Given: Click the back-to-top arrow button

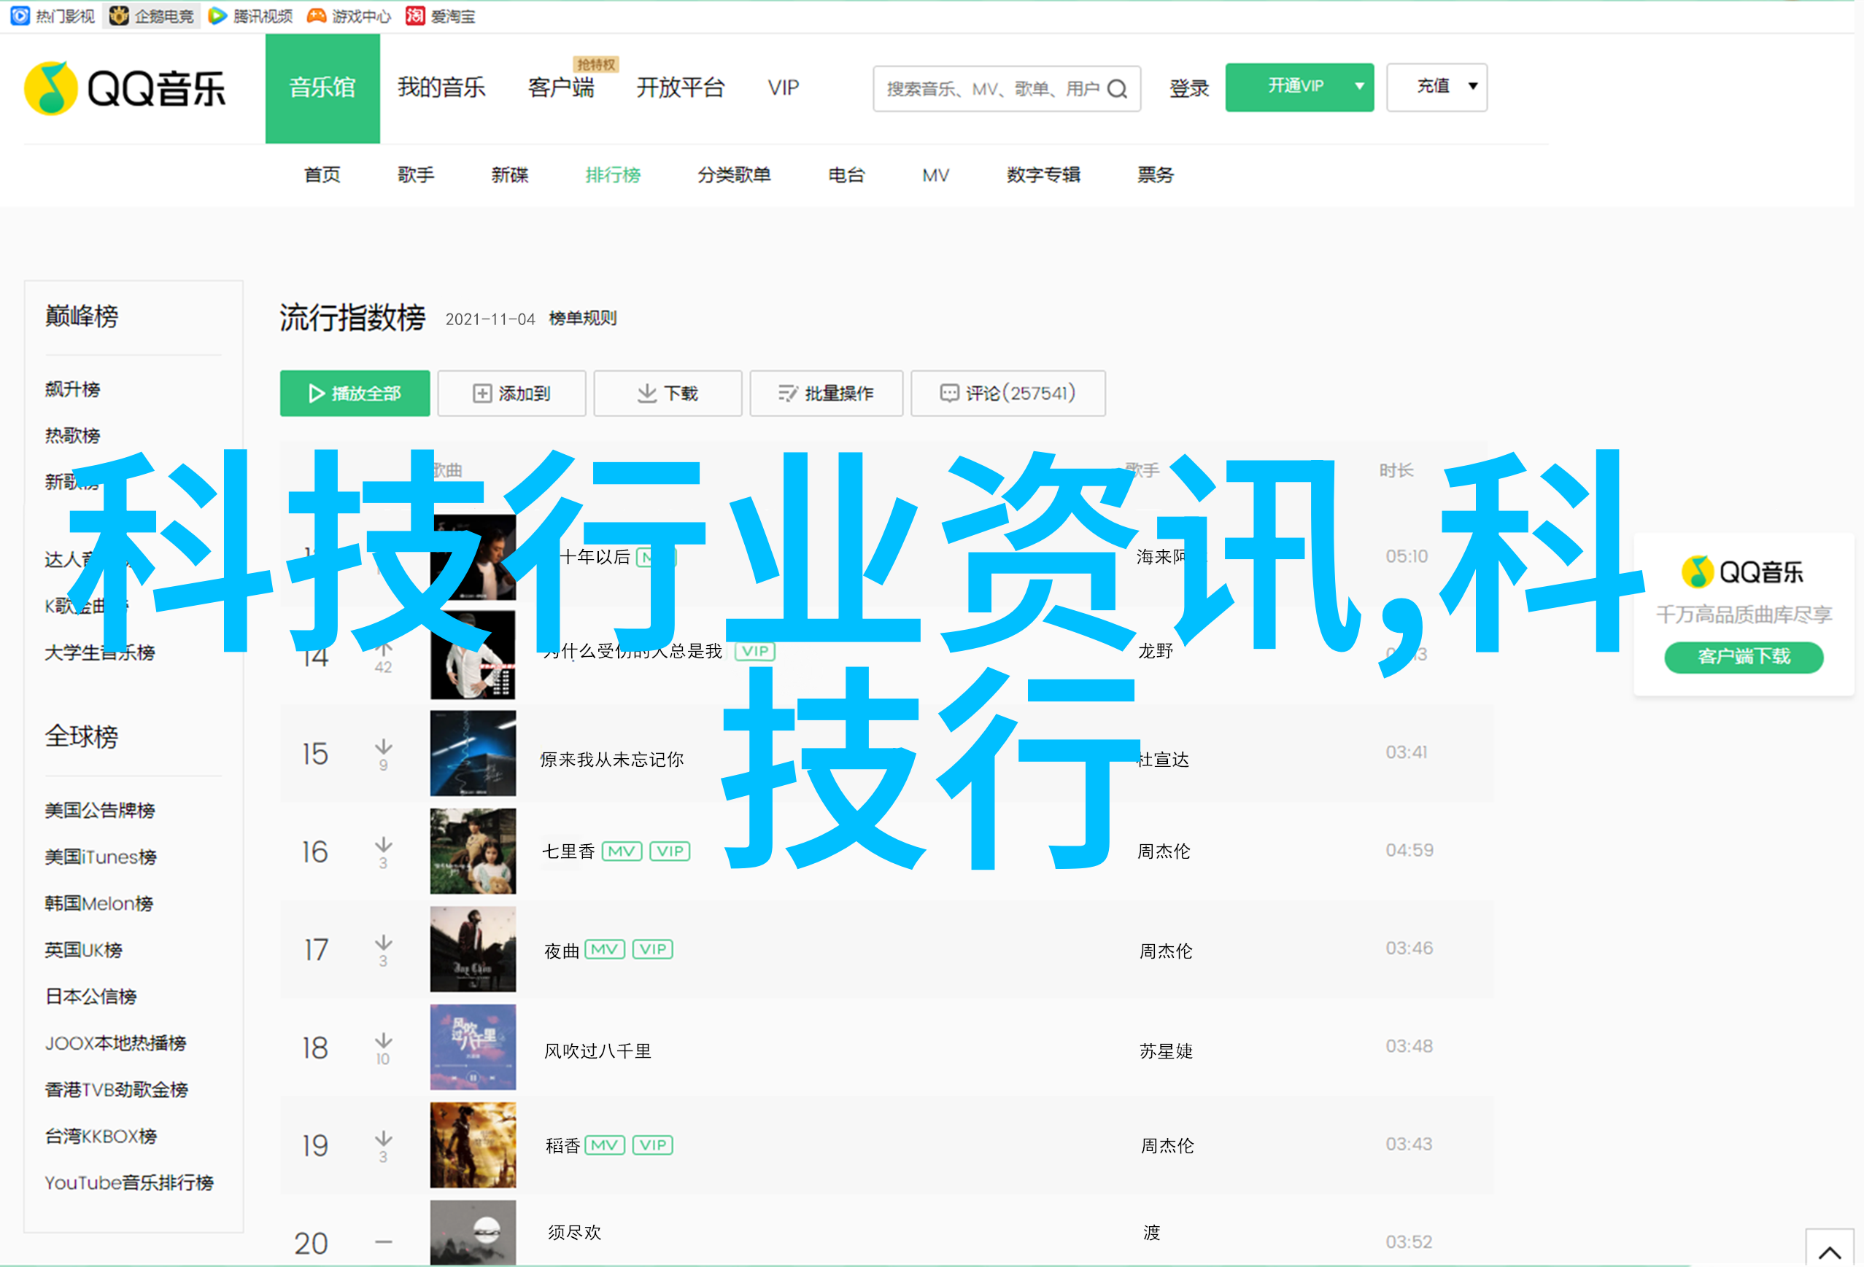Looking at the screenshot, I should (x=1829, y=1251).
